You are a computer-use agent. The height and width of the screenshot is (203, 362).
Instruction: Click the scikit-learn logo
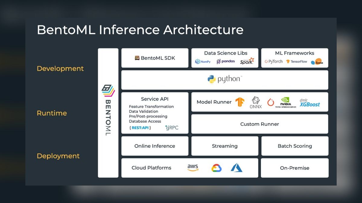point(317,61)
